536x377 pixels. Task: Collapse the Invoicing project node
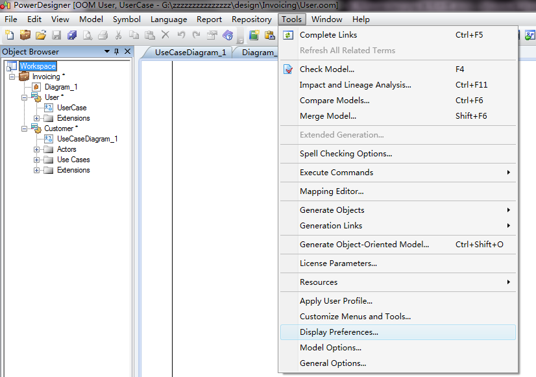coord(12,77)
